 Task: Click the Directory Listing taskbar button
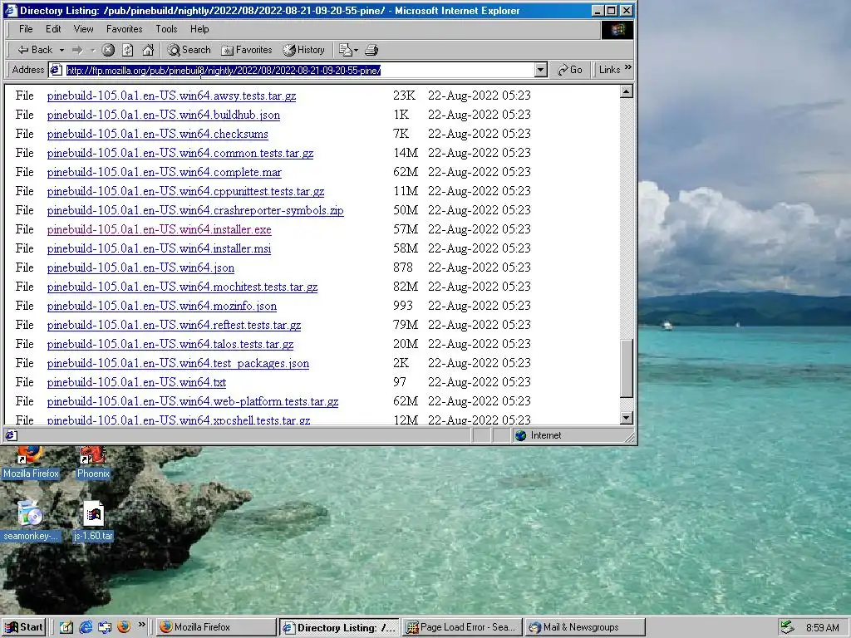click(x=340, y=627)
